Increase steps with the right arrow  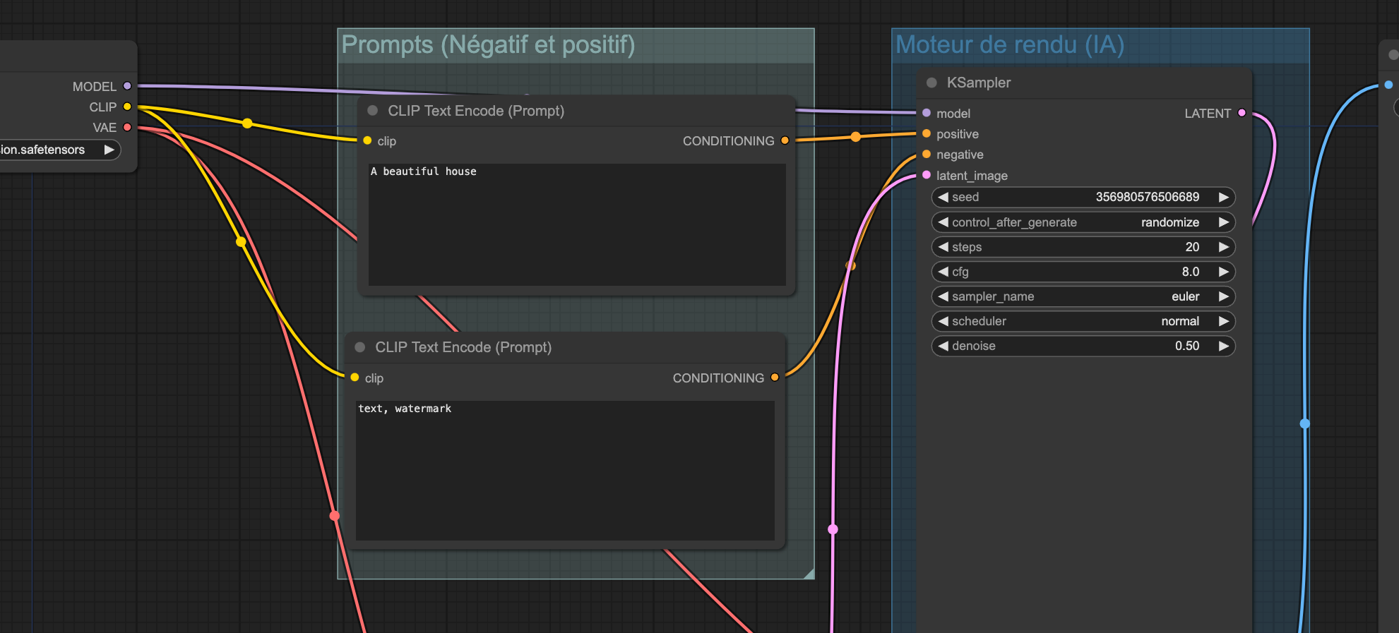tap(1223, 247)
